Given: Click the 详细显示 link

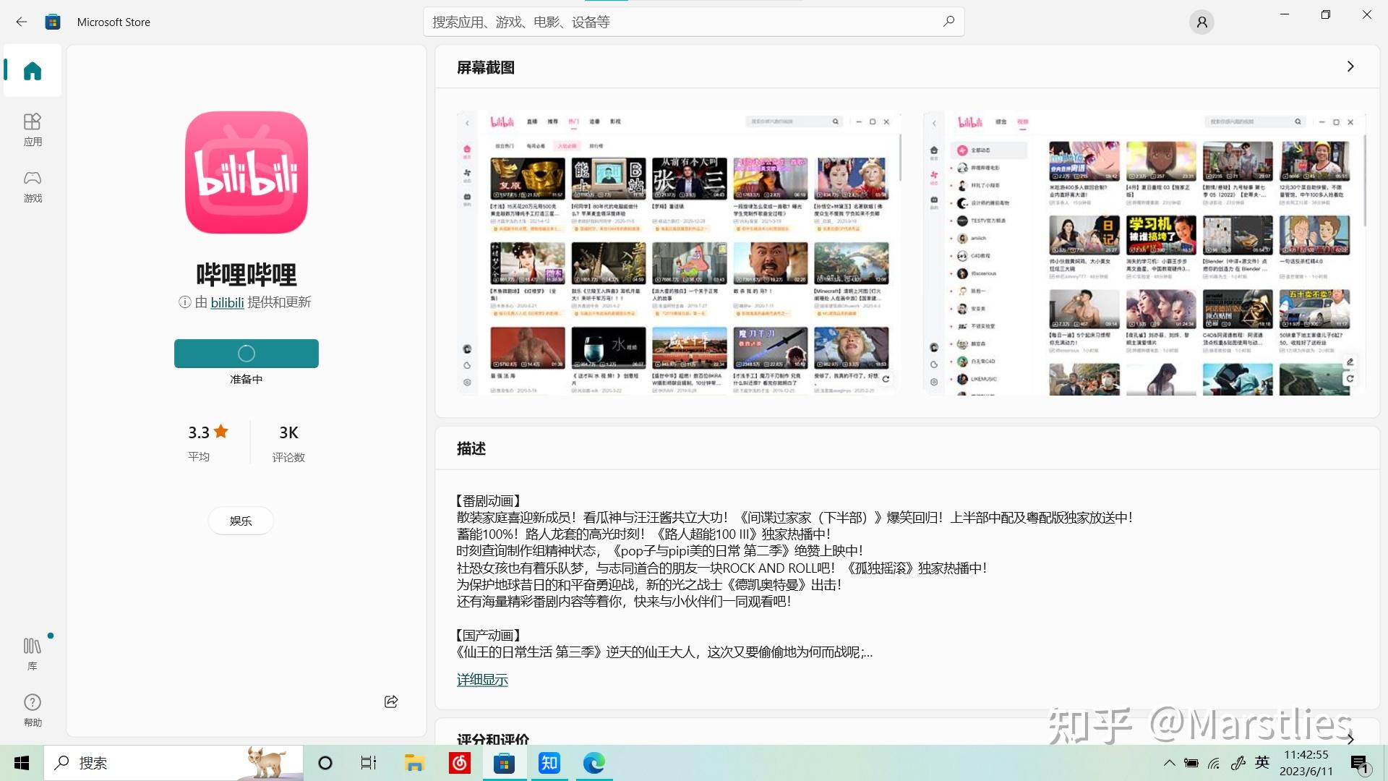Looking at the screenshot, I should click(482, 680).
